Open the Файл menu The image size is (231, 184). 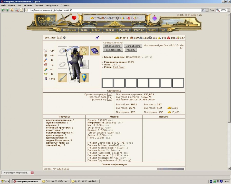4,5
